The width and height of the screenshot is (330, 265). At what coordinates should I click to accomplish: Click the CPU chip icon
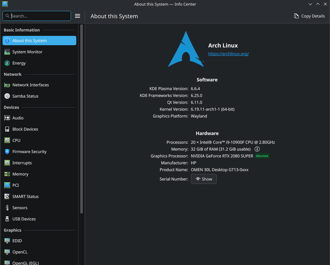click(x=7, y=140)
